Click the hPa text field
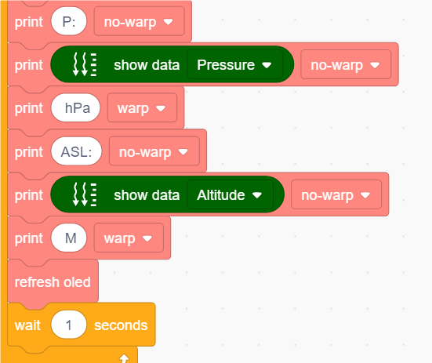Image resolution: width=432 pixels, height=363 pixels. point(75,108)
